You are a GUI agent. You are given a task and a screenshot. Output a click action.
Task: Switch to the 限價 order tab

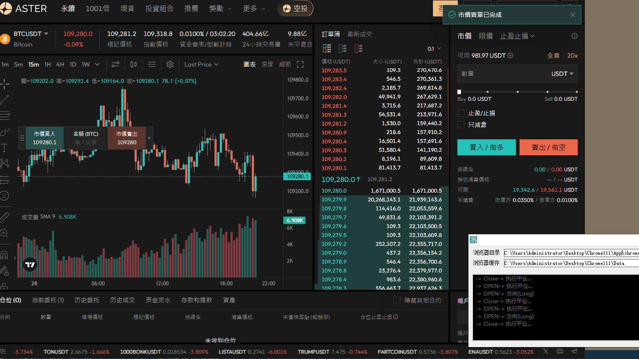click(x=486, y=36)
